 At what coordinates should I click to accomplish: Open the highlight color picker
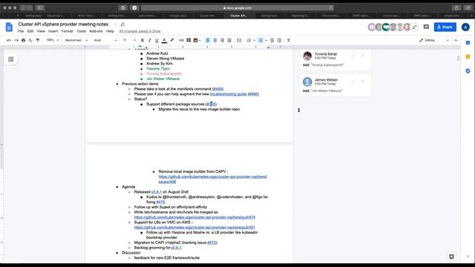pos(171,40)
